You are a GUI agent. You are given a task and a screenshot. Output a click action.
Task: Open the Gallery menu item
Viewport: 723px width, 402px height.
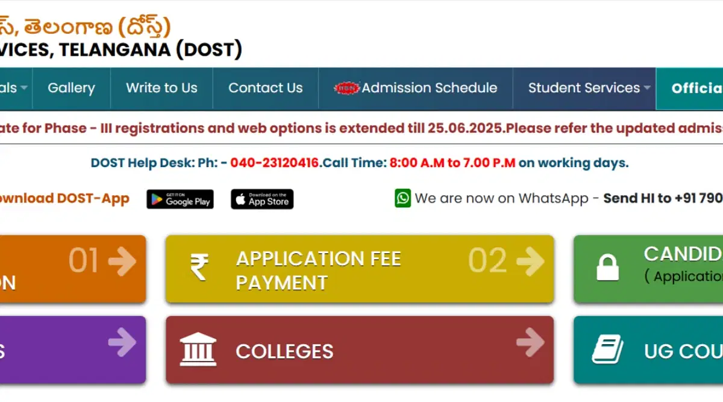click(72, 88)
